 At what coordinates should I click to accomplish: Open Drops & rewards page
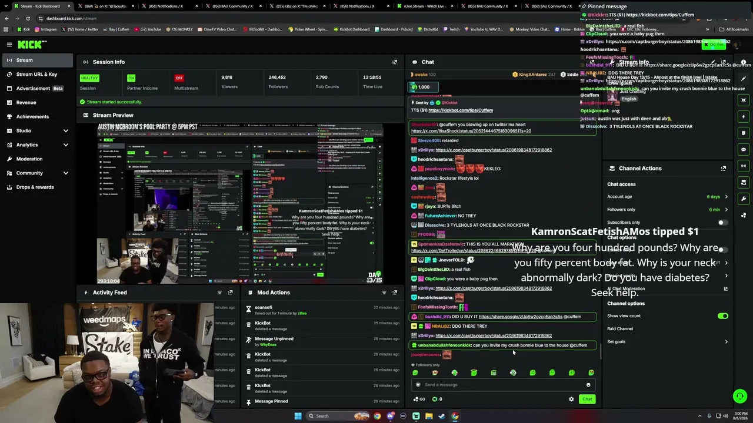[36, 187]
